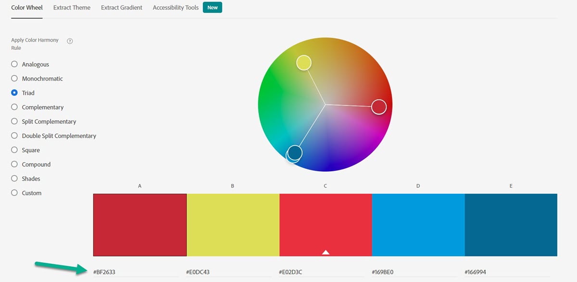The height and width of the screenshot is (282, 577).
Task: Click the hex field #169BE0
Action: click(414, 272)
